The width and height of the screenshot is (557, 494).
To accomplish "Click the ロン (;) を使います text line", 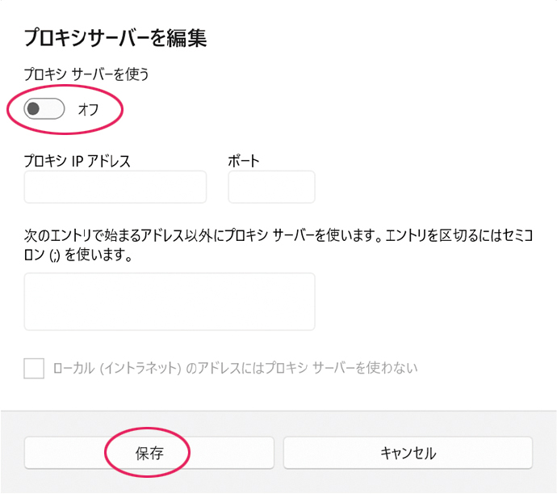I will (77, 255).
